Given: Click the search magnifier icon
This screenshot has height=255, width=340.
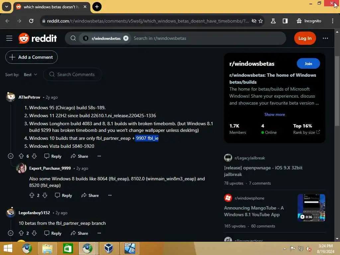Looking at the screenshot, I should click(x=73, y=39).
